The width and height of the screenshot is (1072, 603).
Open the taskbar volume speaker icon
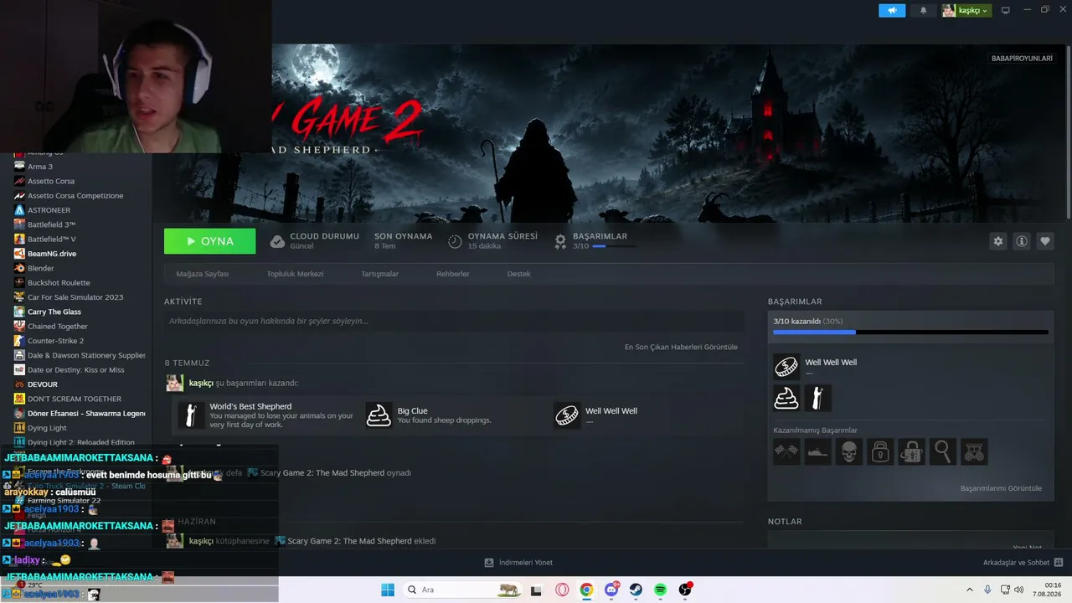pos(1019,590)
